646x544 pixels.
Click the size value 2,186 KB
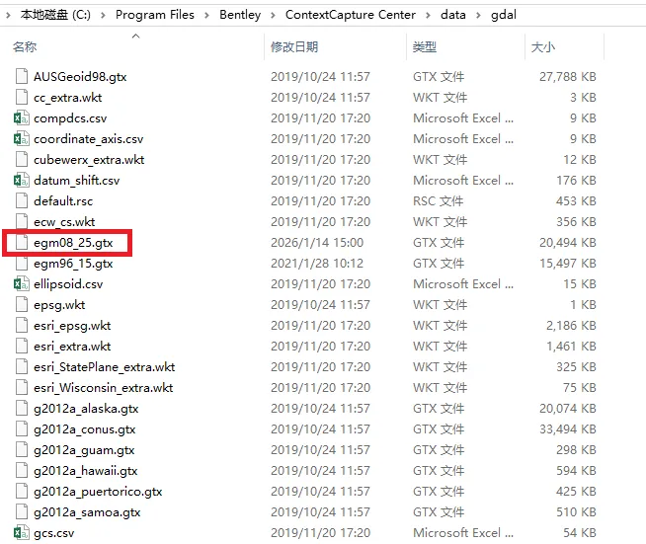[571, 326]
